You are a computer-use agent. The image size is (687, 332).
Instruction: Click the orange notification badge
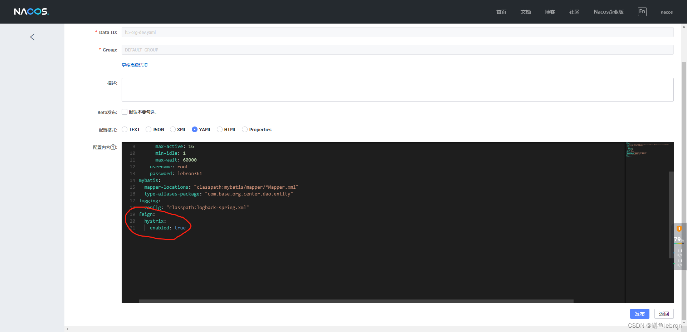(679, 229)
